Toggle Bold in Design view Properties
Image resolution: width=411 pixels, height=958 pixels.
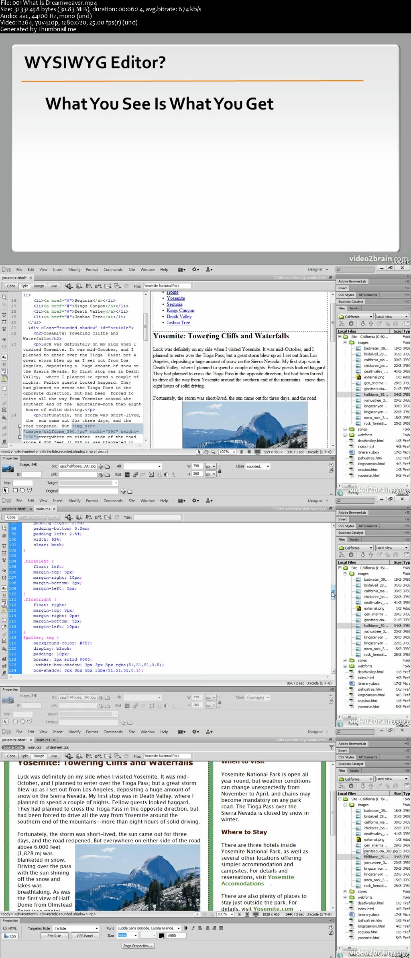(x=186, y=928)
